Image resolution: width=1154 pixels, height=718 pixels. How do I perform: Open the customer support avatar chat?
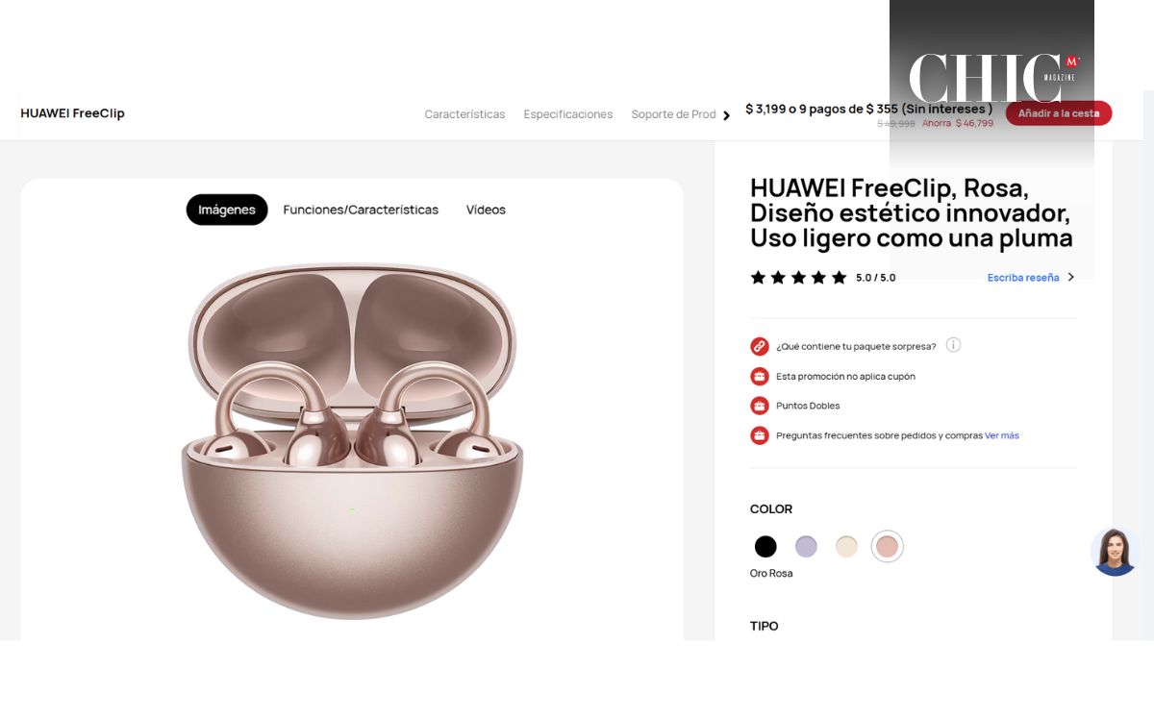tap(1115, 552)
